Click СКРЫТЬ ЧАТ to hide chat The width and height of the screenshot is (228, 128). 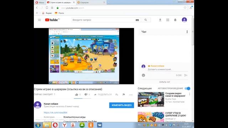coord(165,82)
